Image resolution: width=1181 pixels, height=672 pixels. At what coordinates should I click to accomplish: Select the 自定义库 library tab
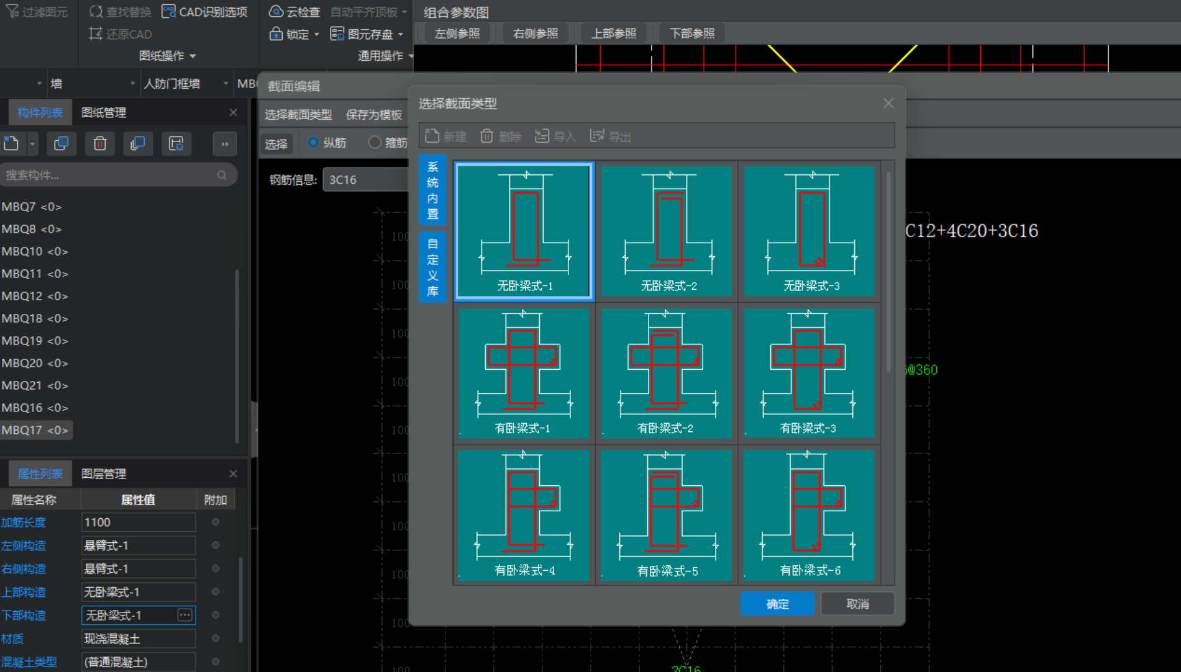tap(433, 267)
